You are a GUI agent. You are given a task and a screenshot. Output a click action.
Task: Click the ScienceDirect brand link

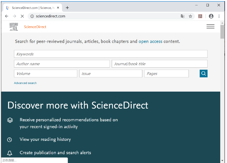35,27
